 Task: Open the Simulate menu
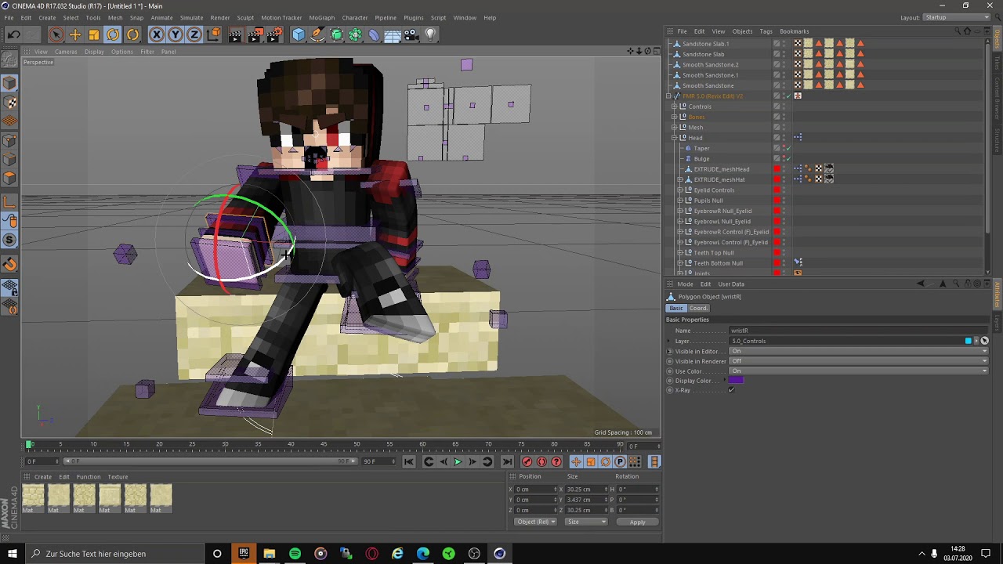coord(191,17)
